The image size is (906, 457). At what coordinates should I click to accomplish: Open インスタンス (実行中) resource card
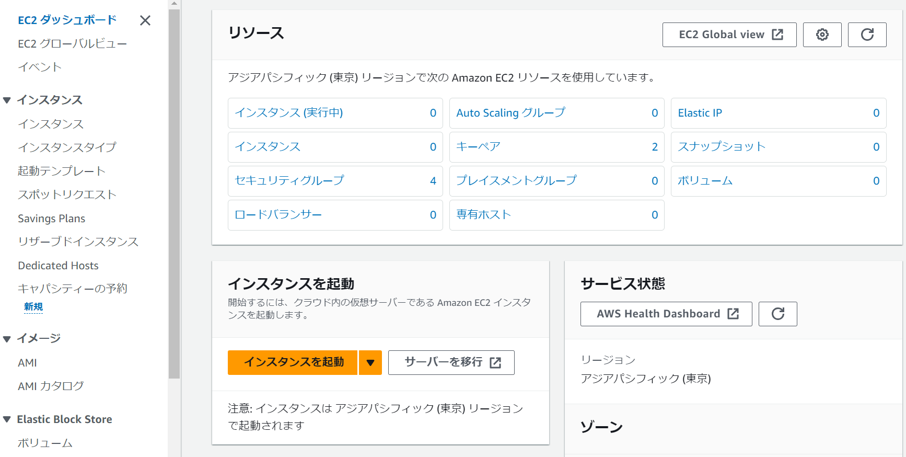[x=335, y=113]
